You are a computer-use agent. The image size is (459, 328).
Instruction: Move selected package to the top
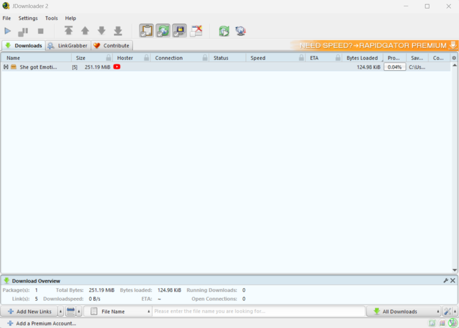pos(69,31)
